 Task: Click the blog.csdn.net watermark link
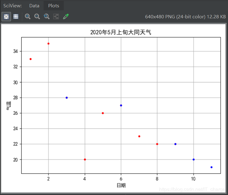[192, 189]
